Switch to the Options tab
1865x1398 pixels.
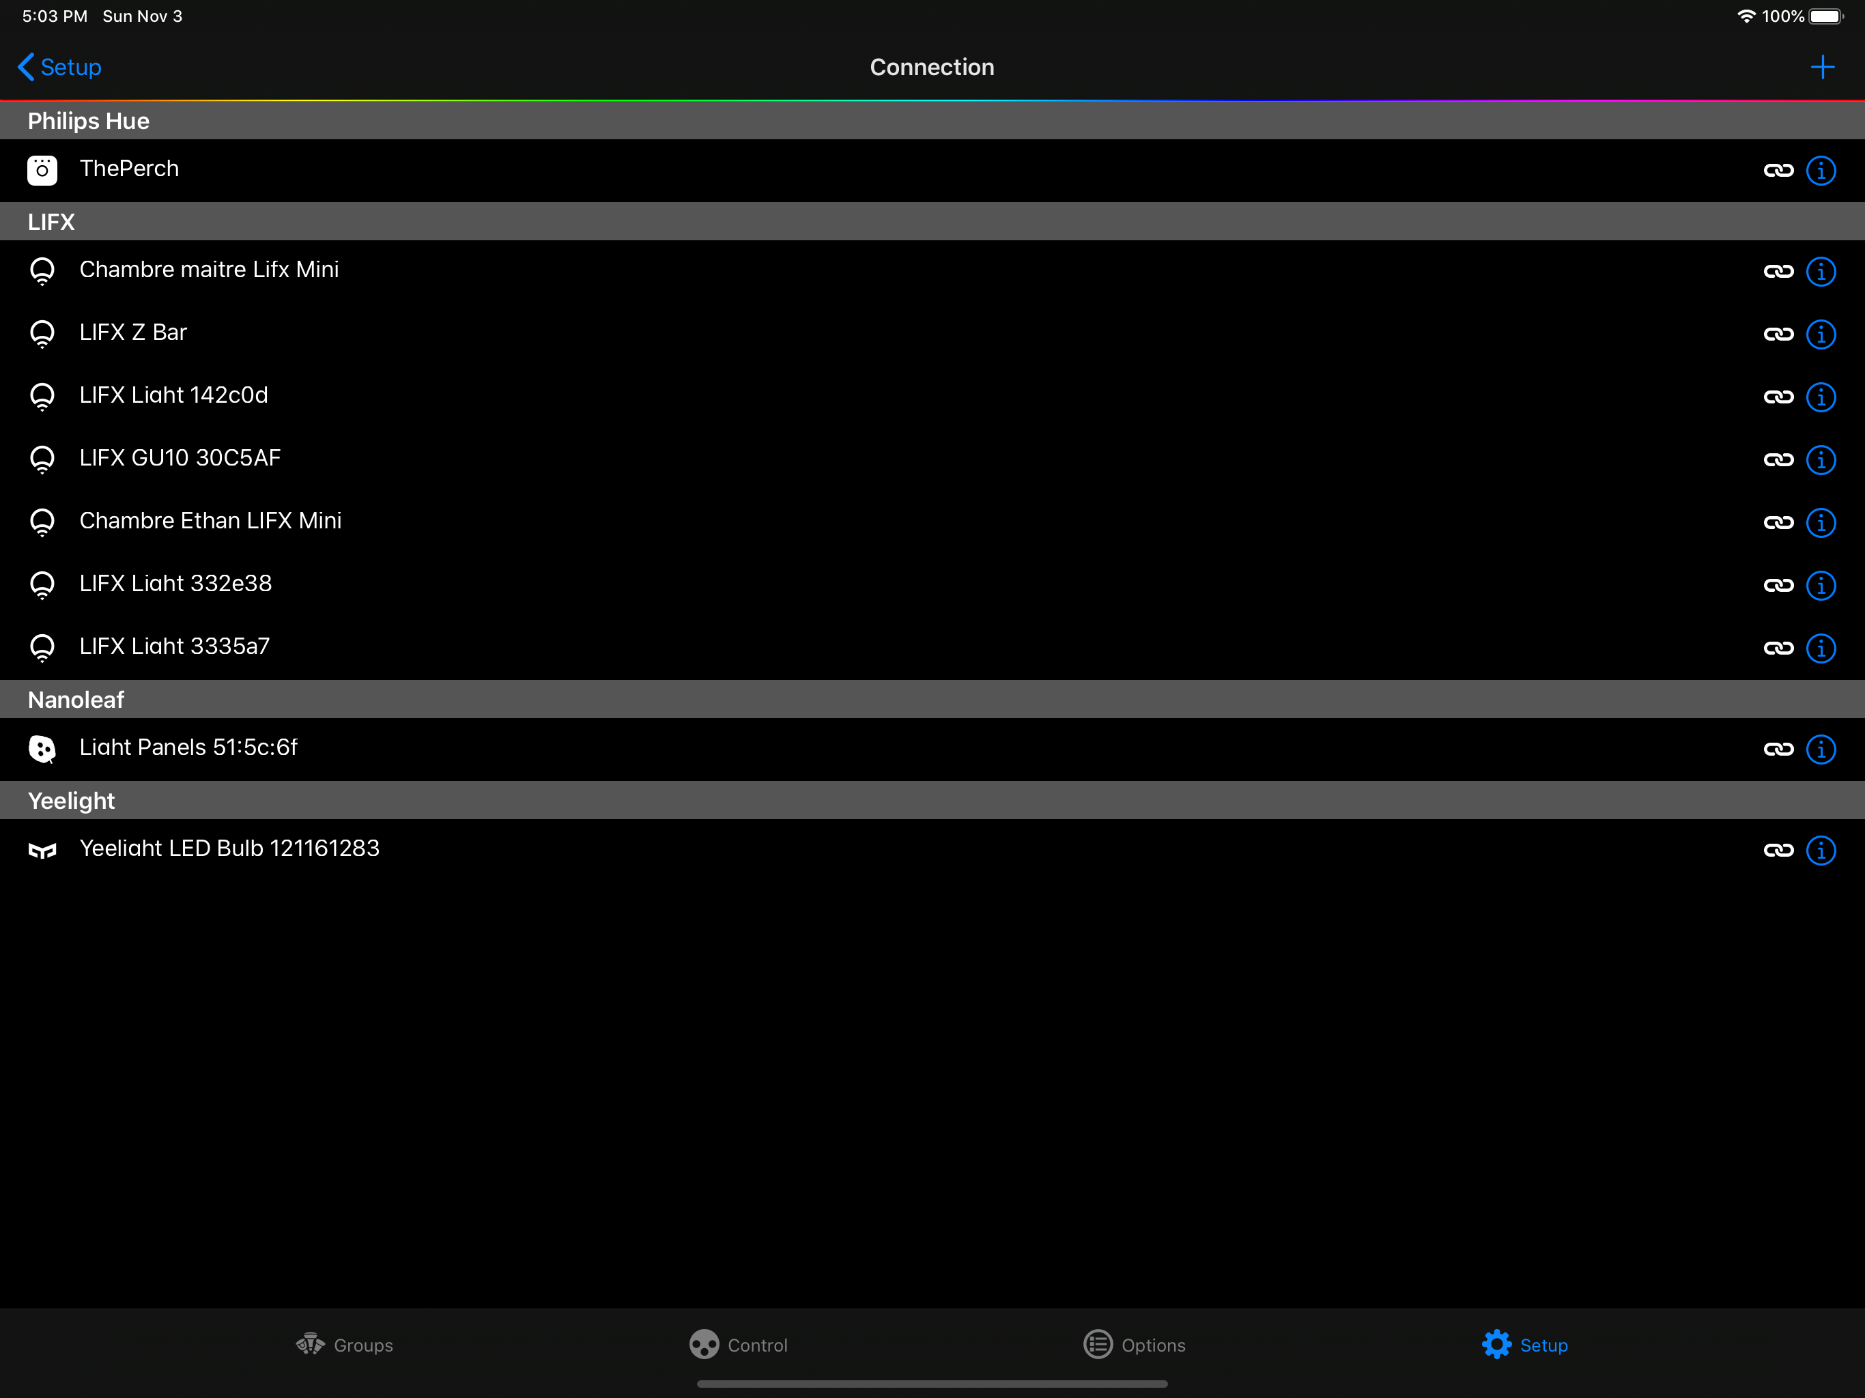(x=1134, y=1345)
